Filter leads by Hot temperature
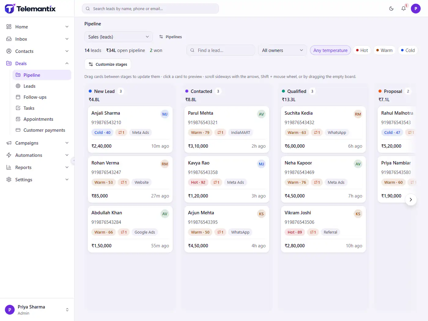 [362, 50]
